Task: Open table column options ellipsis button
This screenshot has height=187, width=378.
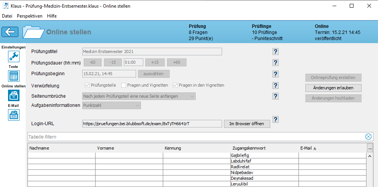Action: tap(370, 148)
